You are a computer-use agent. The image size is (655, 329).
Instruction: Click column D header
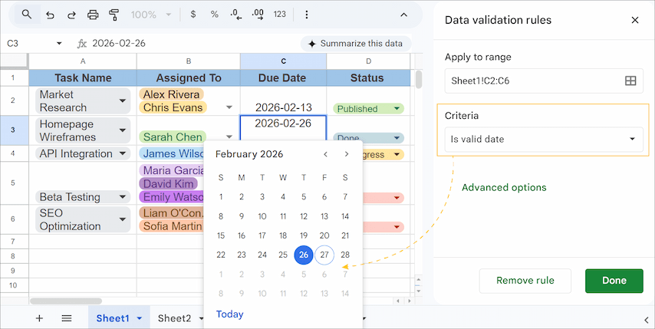tap(368, 61)
